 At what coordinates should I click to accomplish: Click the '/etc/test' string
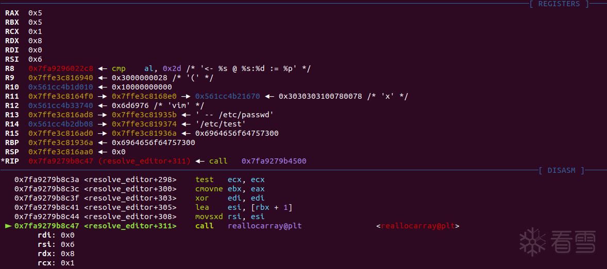click(x=221, y=124)
